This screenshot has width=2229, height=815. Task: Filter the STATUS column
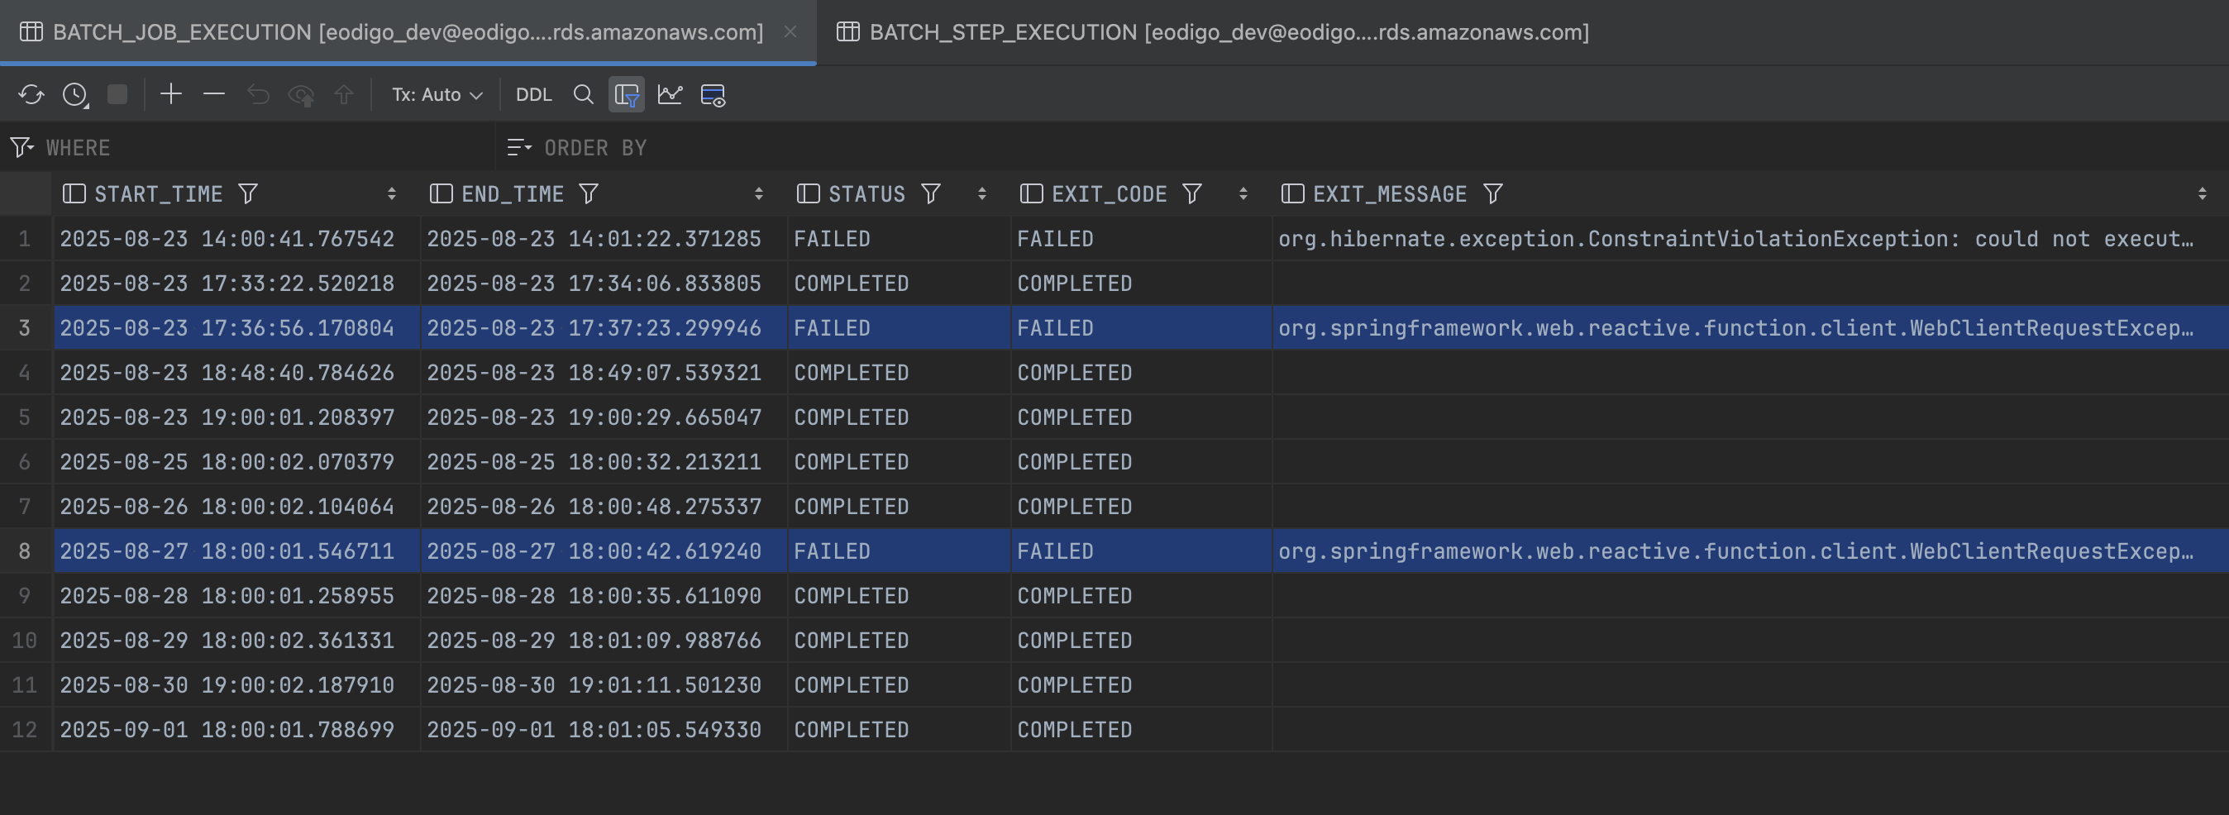click(931, 193)
